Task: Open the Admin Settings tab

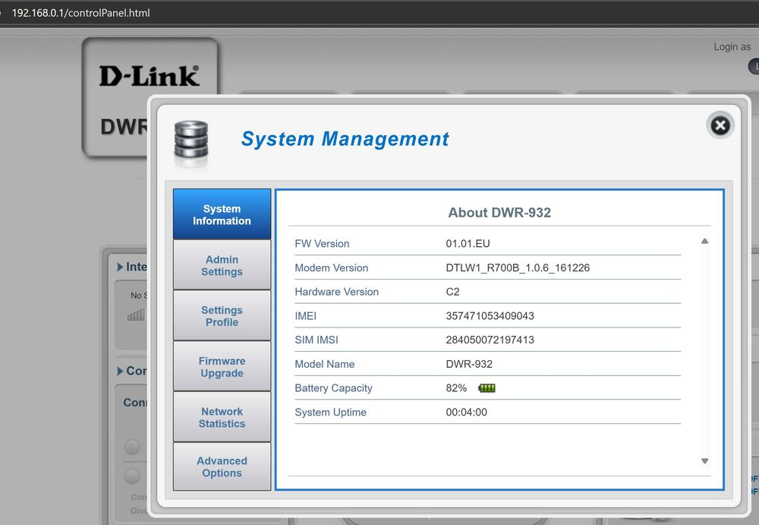Action: tap(222, 265)
